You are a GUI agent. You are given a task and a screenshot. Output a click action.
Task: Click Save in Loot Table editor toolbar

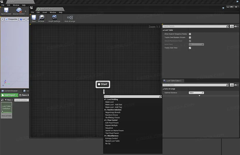point(34,19)
